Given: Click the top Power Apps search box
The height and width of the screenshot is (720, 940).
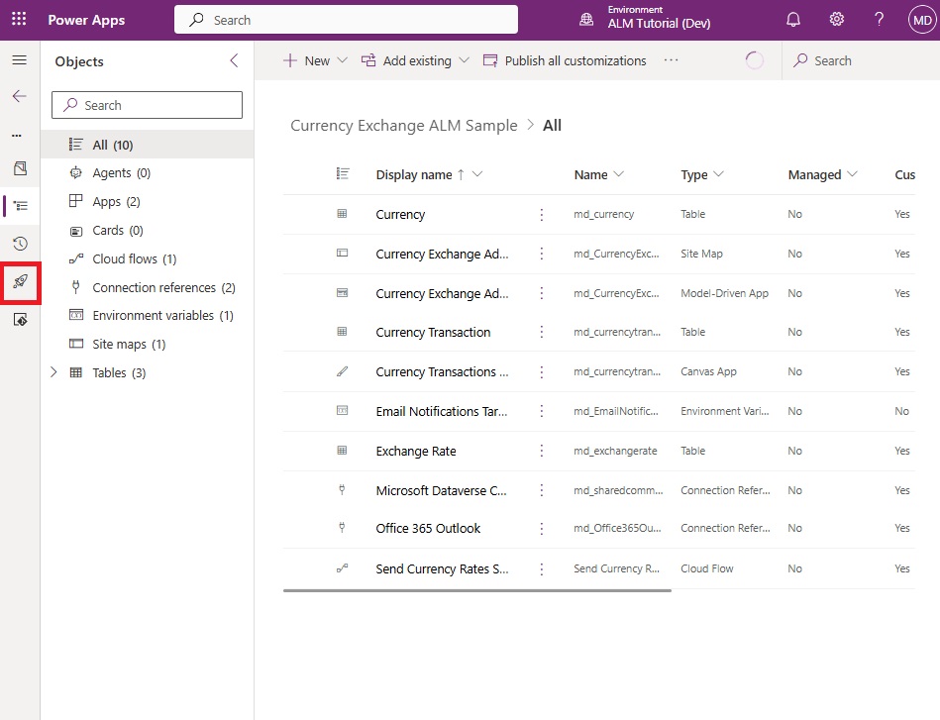Looking at the screenshot, I should coord(346,20).
